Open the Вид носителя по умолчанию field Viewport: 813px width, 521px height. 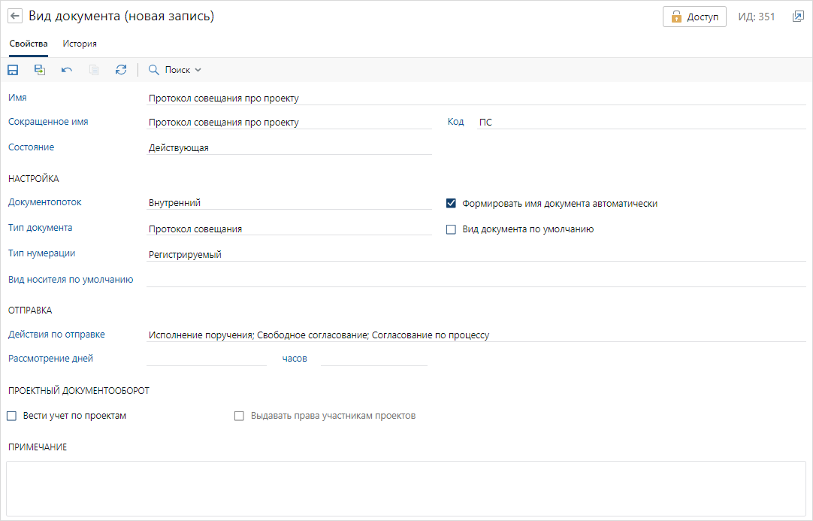(x=476, y=280)
